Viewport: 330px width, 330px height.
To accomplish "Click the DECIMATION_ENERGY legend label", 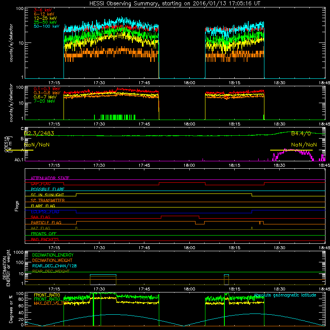I will 53,255.
